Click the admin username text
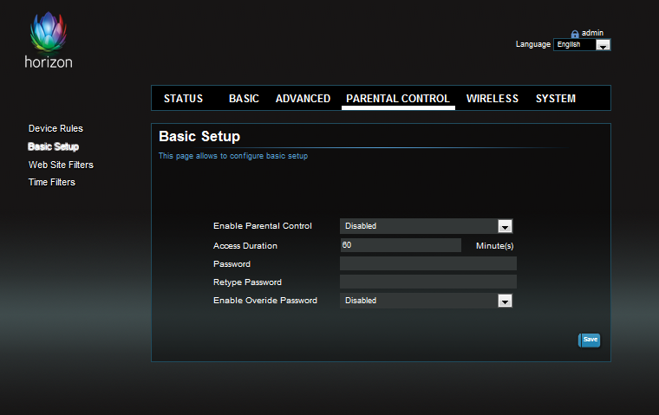The width and height of the screenshot is (659, 415). (x=592, y=33)
